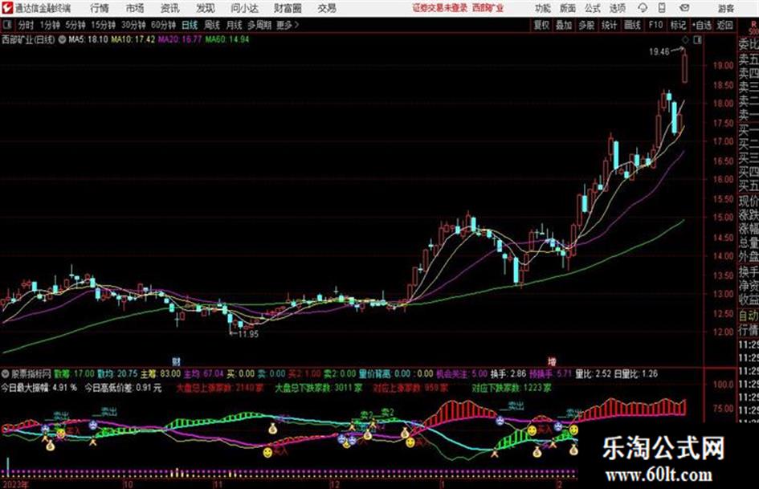Click the 西部矿业(日线) chart title
This screenshot has height=489, width=759.
click(29, 39)
